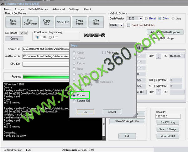Click the 7BL [CG] Patch 1 field
Image resolution: width=188 pixels, height=152 pixels.
point(176,86)
